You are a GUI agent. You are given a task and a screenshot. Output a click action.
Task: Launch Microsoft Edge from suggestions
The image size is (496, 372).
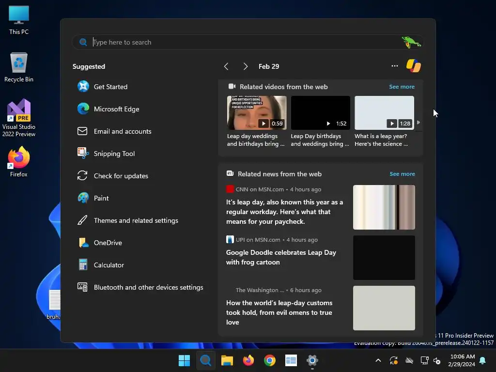point(108,109)
